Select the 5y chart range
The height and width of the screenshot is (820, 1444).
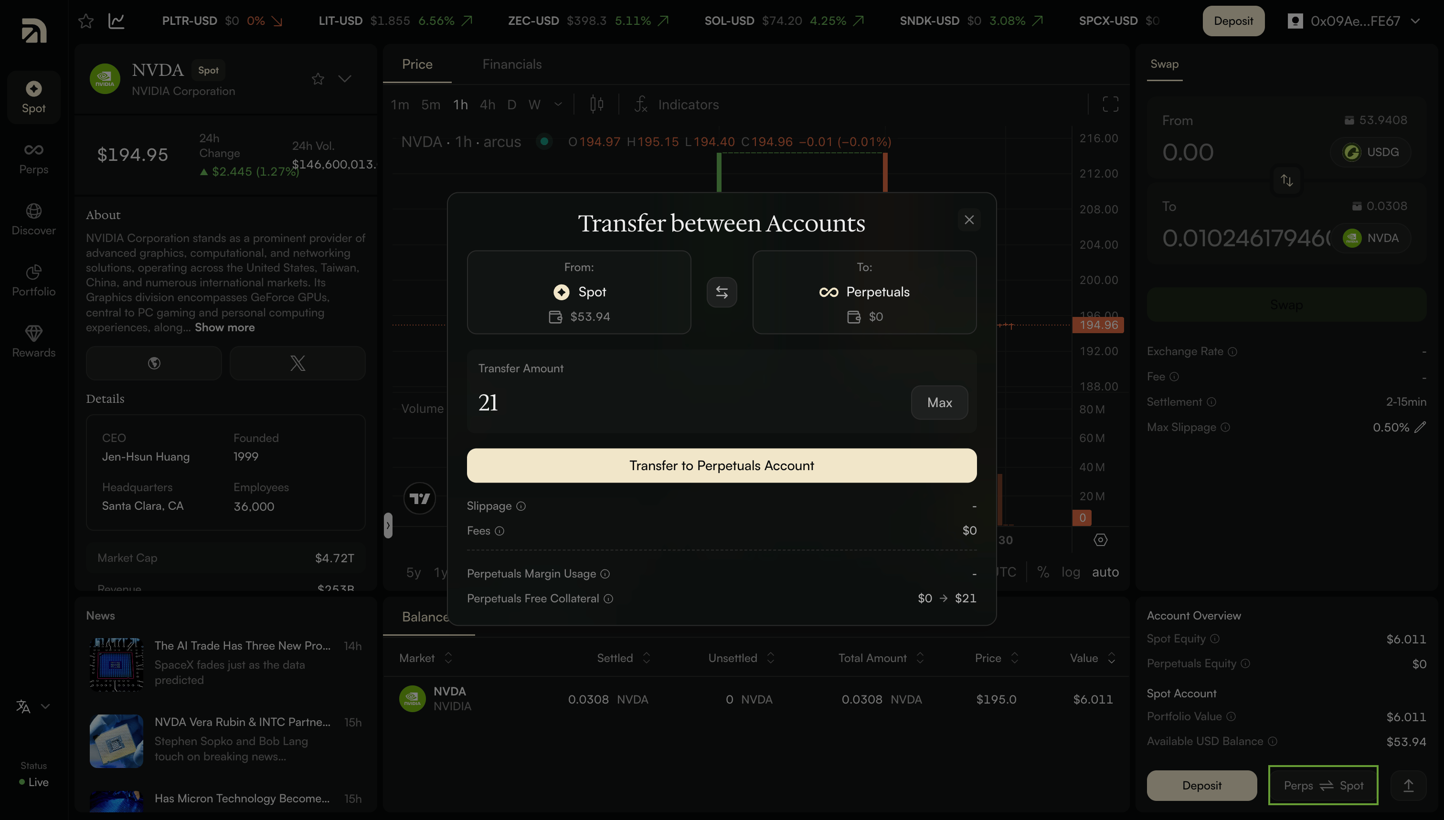point(414,572)
